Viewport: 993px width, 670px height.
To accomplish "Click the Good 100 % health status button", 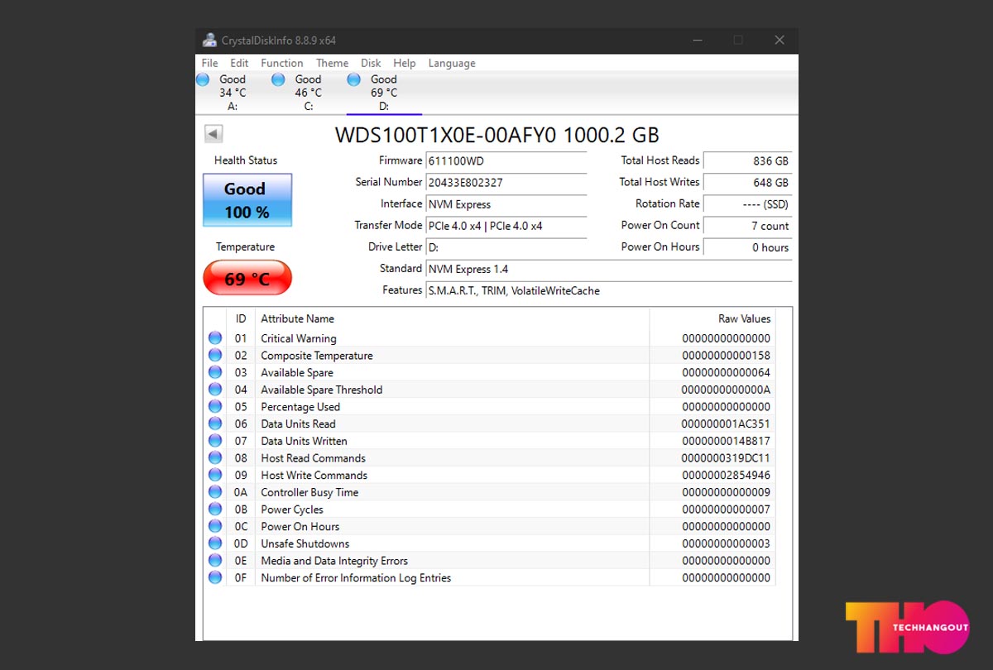I will pyautogui.click(x=247, y=200).
